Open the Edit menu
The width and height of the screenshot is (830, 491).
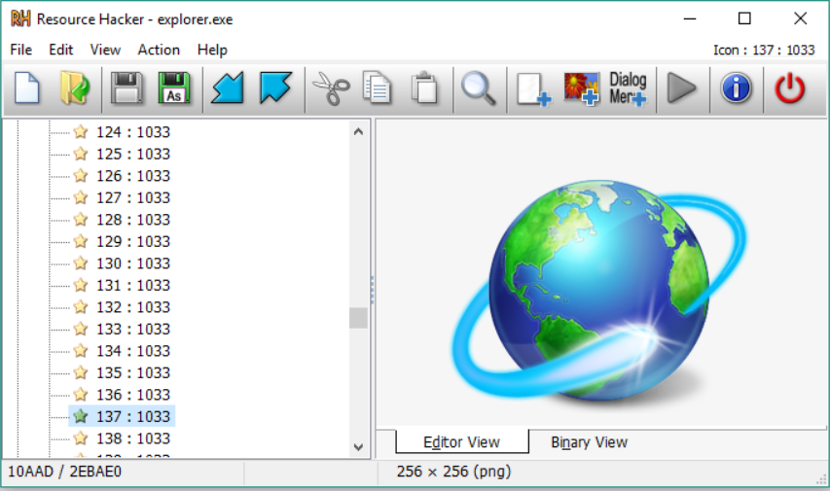pos(61,50)
